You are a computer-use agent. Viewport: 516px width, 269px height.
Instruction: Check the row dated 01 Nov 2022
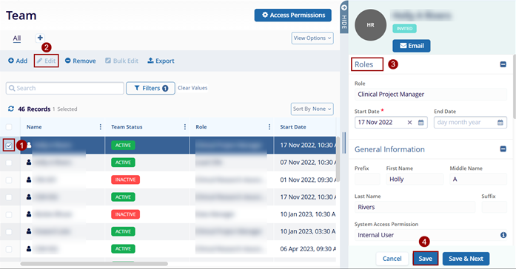(x=9, y=180)
